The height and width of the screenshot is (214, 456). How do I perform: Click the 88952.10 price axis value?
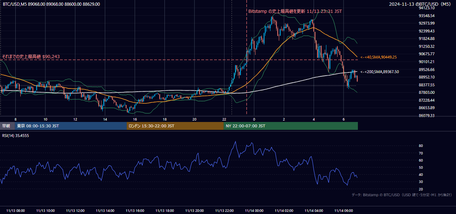tap(427, 77)
